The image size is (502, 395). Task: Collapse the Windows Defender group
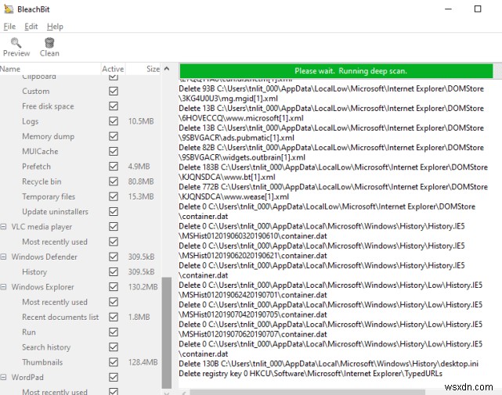(3, 257)
